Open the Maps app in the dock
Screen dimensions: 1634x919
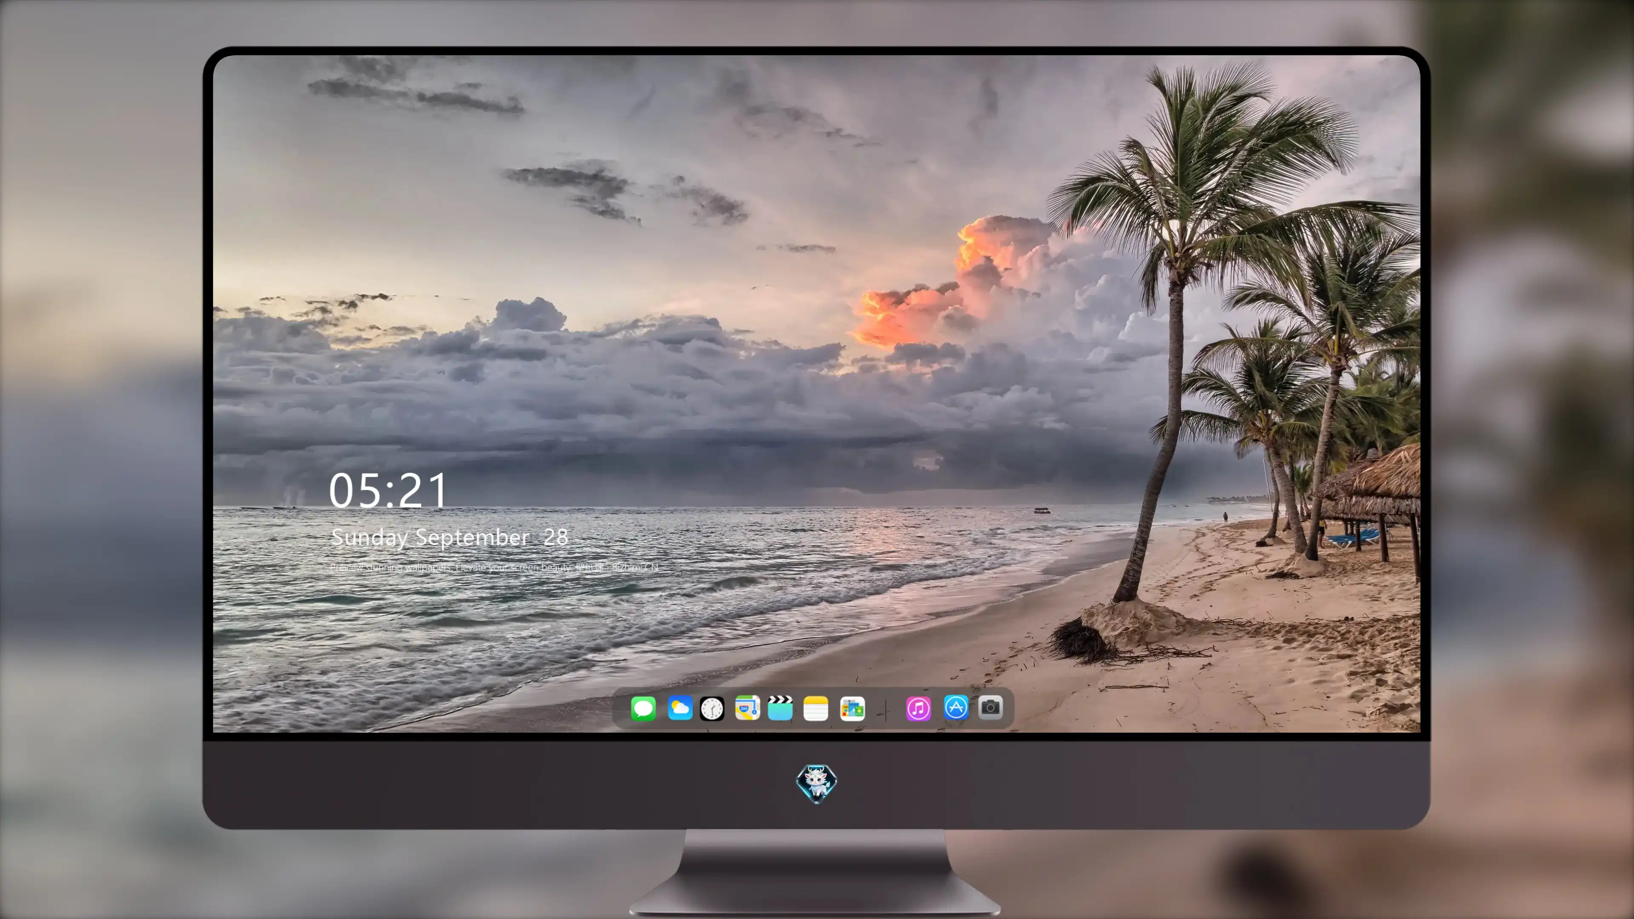click(x=747, y=708)
